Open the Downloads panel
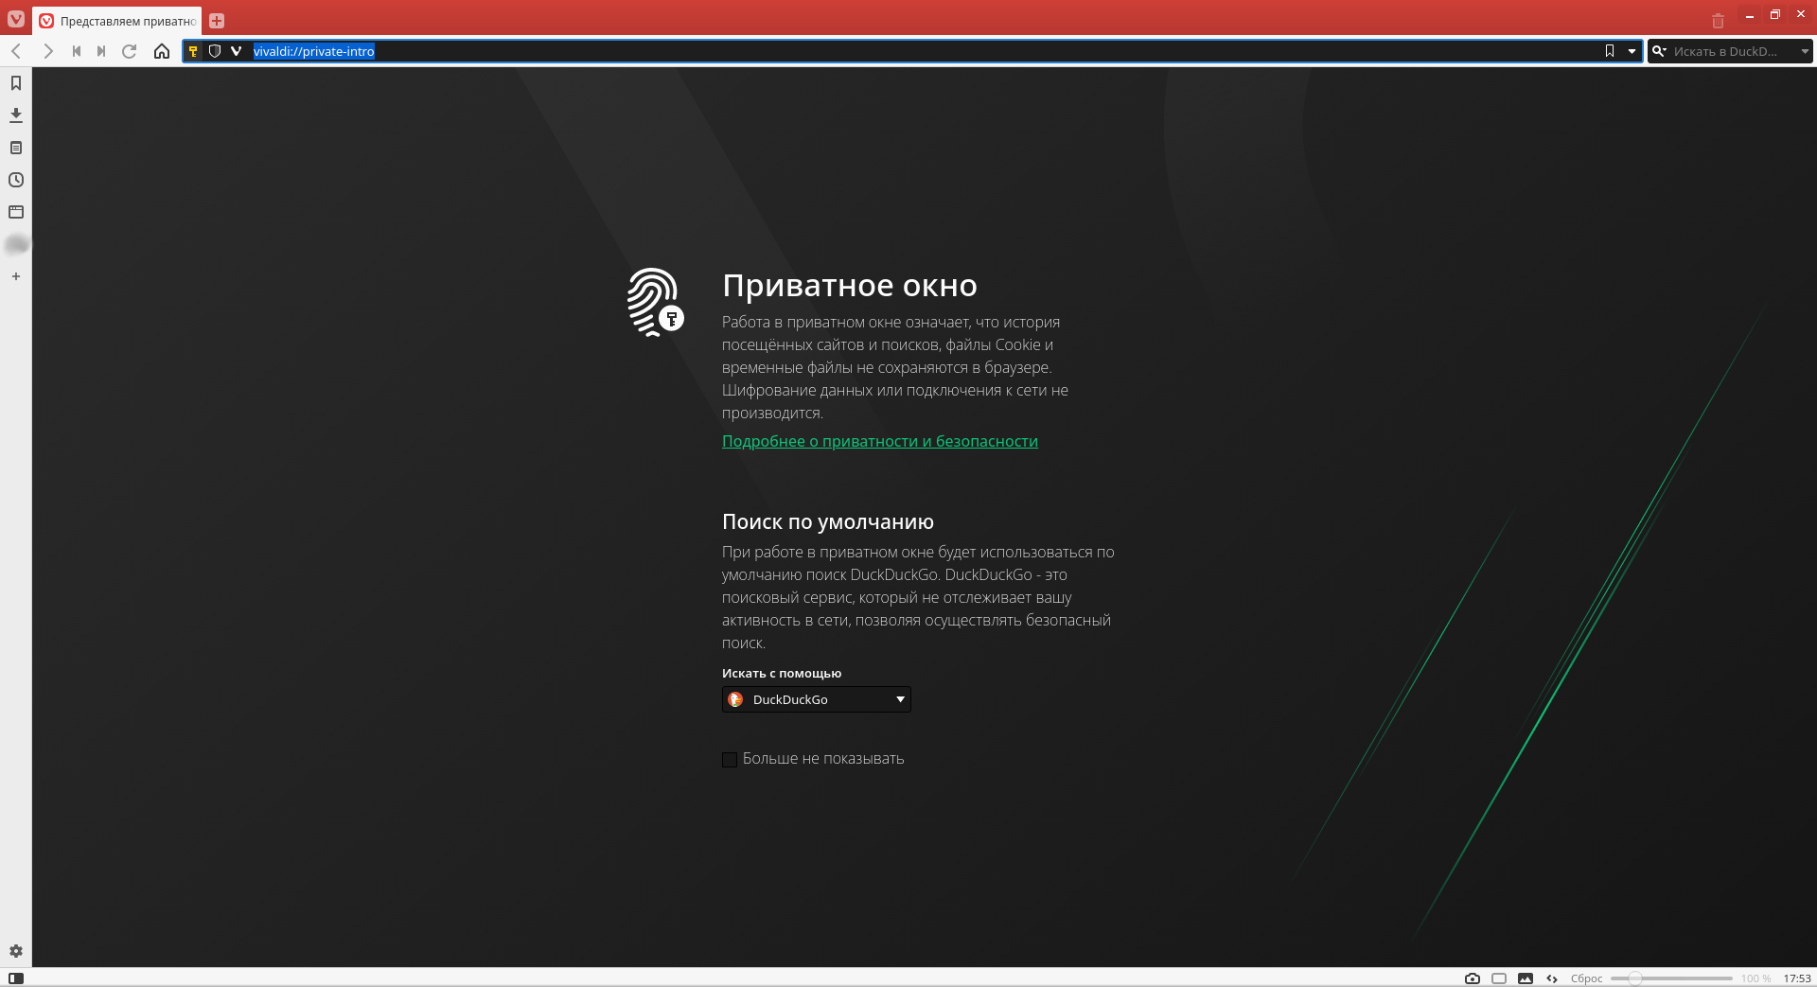Screen dimensions: 1817x987 pyautogui.click(x=16, y=115)
